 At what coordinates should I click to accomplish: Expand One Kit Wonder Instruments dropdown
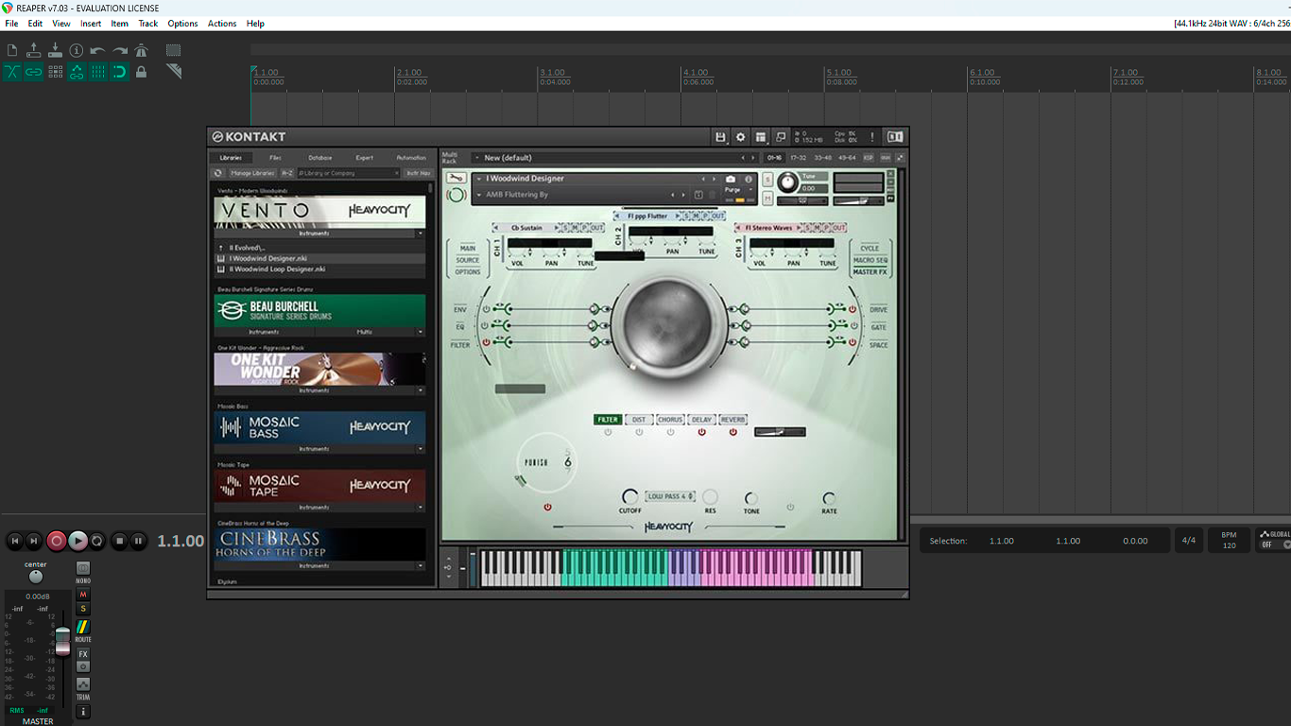(420, 390)
